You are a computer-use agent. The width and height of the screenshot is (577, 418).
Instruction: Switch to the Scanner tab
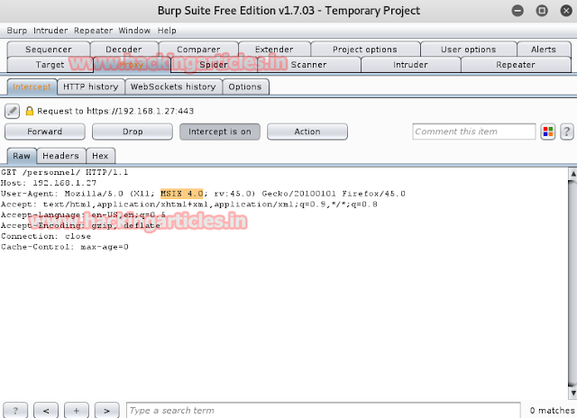(x=308, y=65)
